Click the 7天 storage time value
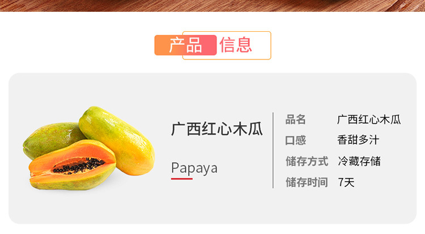This screenshot has height=234, width=425. click(346, 182)
